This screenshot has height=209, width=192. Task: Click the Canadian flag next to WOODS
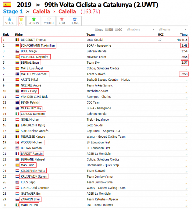coord(17,142)
